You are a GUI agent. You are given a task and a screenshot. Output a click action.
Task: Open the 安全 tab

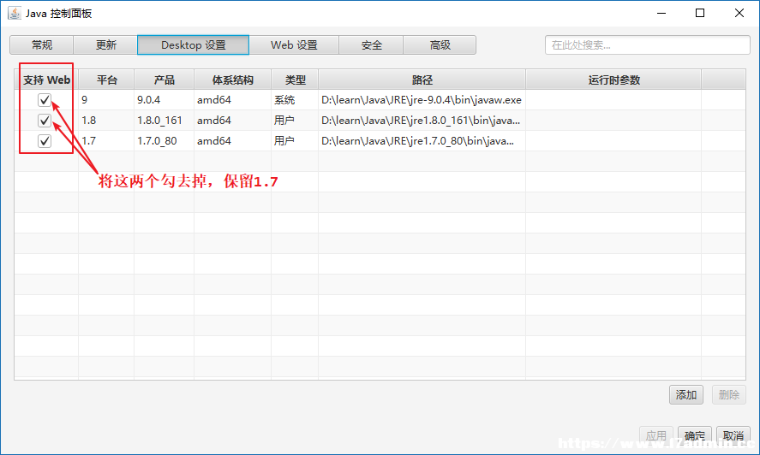tap(371, 45)
